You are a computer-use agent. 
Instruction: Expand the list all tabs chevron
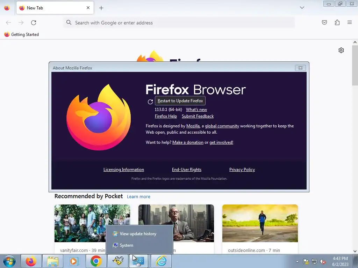click(x=302, y=8)
